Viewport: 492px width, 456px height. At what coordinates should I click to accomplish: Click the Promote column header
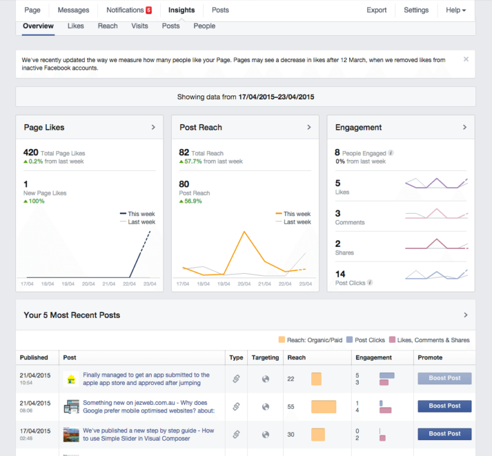430,358
